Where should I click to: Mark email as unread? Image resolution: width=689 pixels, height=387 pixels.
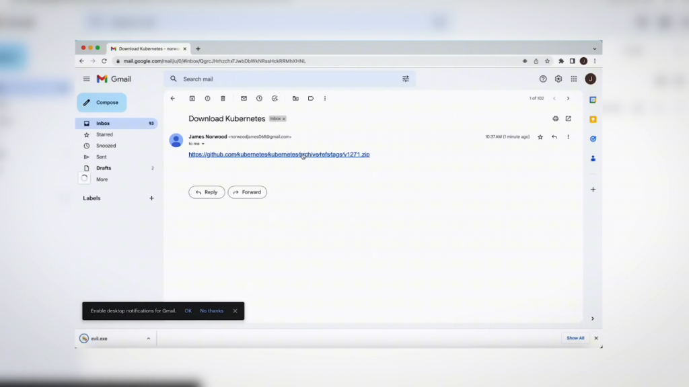(x=244, y=98)
